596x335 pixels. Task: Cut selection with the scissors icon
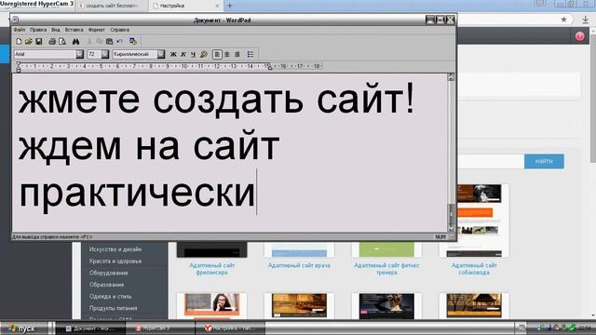point(89,41)
